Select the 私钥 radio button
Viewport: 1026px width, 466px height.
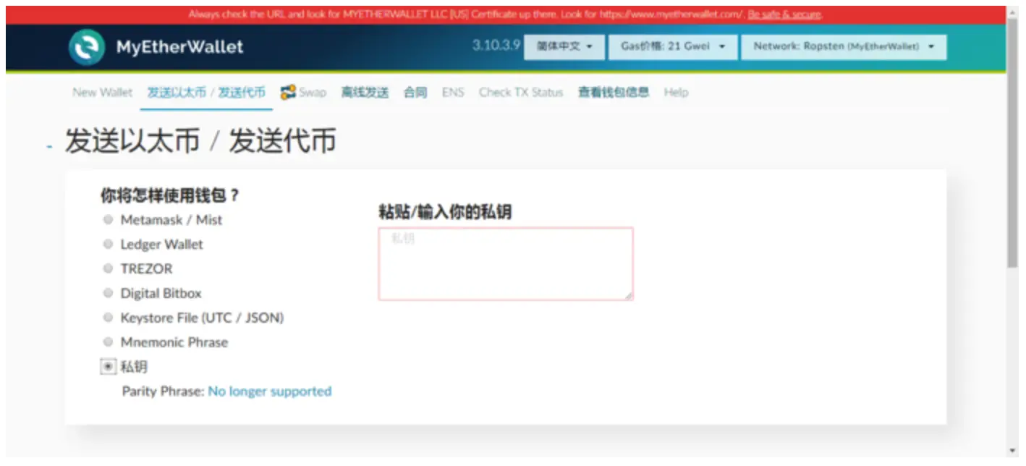[108, 367]
